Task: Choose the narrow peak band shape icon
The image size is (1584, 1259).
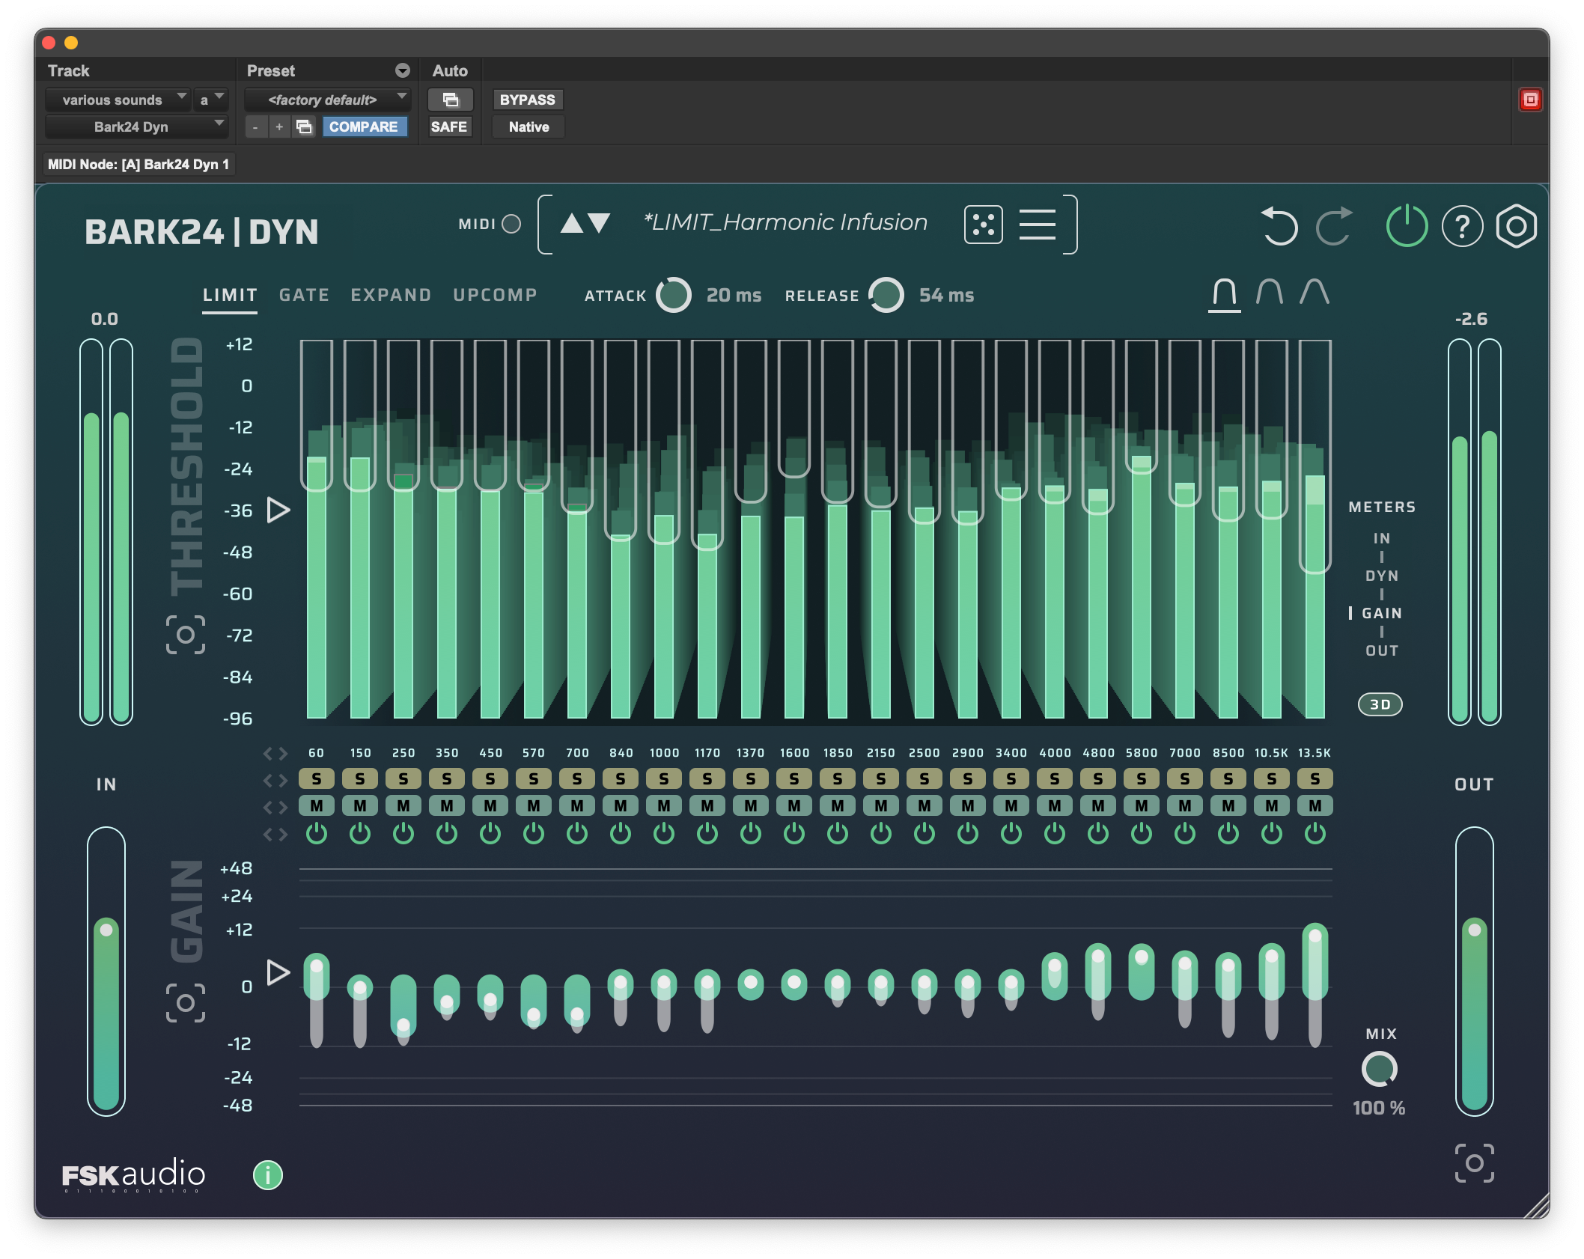Action: [1315, 292]
